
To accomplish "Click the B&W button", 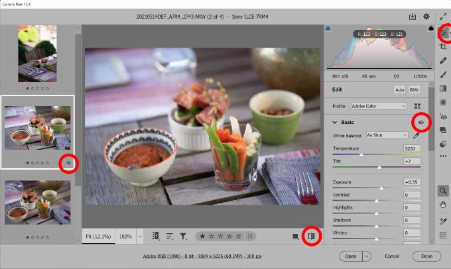I will (x=414, y=89).
